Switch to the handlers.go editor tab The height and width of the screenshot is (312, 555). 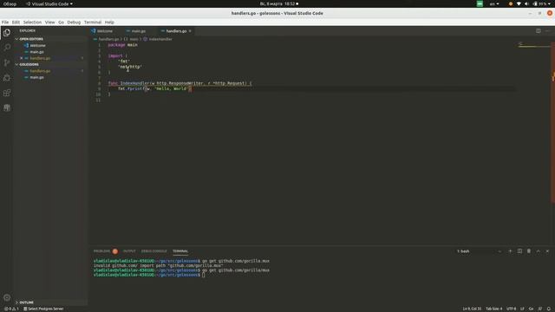point(176,31)
